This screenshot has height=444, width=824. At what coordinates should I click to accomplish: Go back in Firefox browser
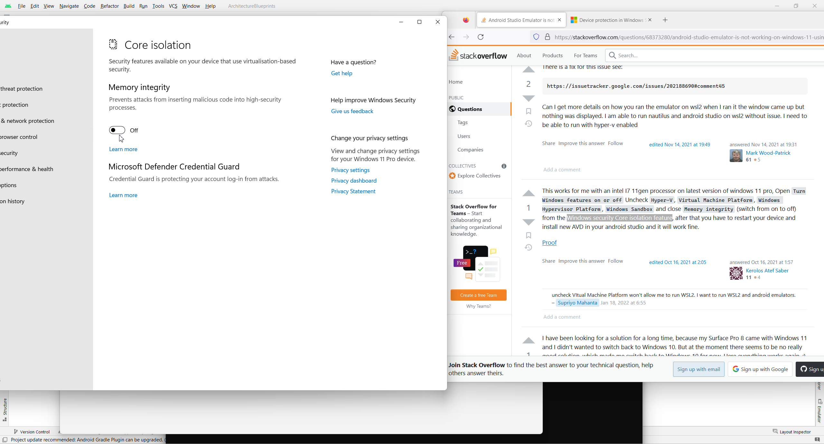[452, 37]
